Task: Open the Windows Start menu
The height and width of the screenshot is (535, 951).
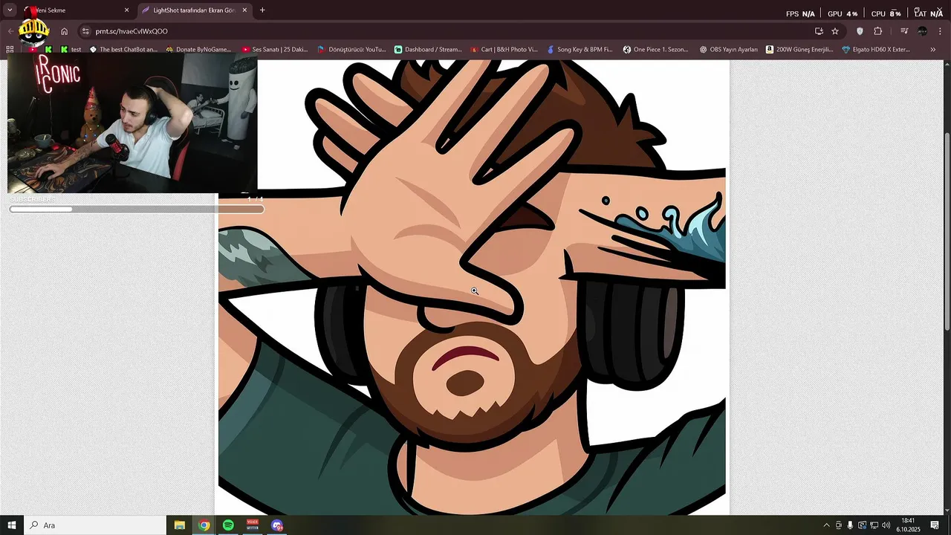Action: click(12, 525)
